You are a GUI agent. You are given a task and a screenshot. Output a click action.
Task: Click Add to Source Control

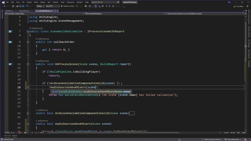(212, 139)
